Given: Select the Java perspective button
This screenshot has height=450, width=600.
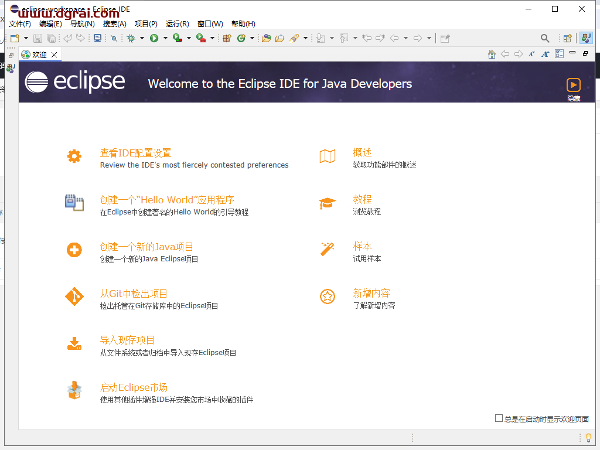Looking at the screenshot, I should (x=586, y=38).
